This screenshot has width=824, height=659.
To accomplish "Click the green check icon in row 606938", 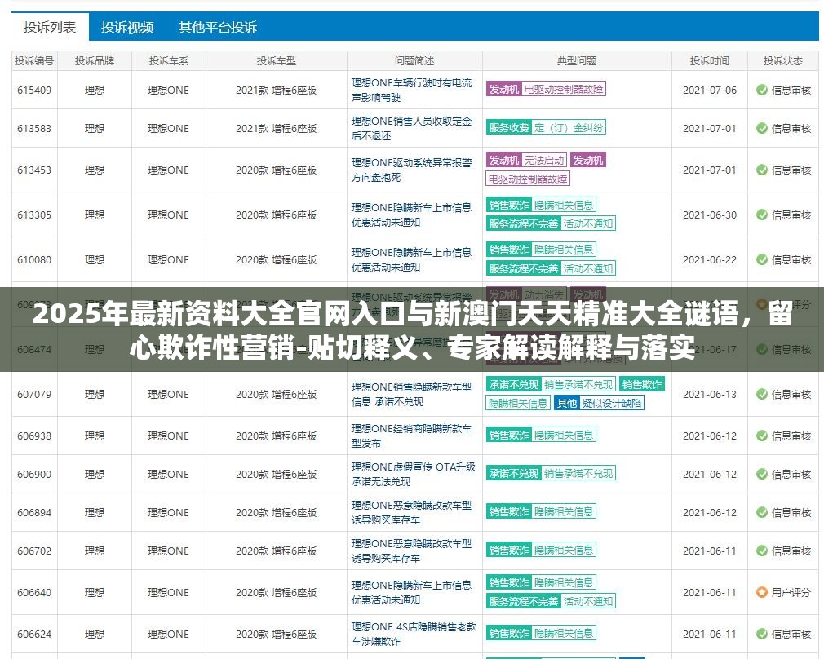I will point(761,436).
